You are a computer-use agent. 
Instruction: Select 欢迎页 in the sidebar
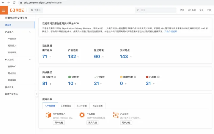click(x=18, y=25)
